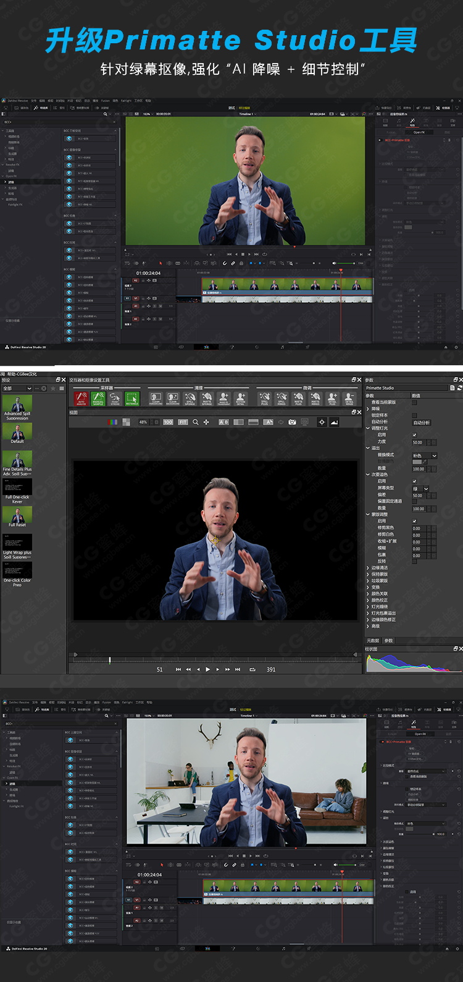Select the Auto Analyze tool in Primatte

(81, 399)
